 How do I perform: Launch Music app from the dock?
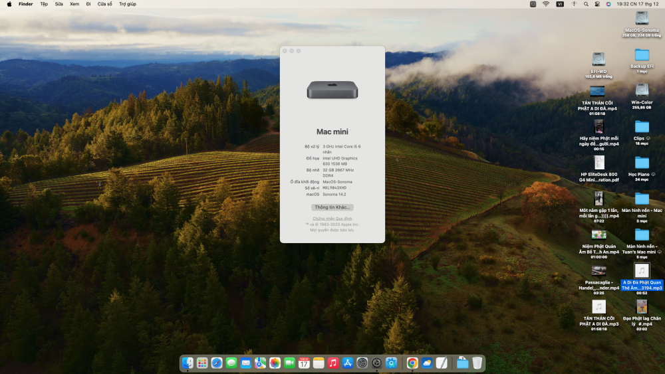tap(333, 363)
